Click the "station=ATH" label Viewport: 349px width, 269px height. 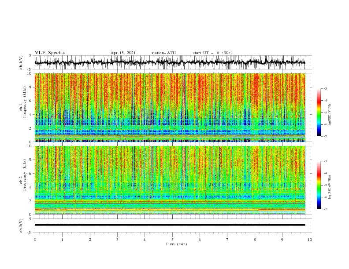coord(163,53)
